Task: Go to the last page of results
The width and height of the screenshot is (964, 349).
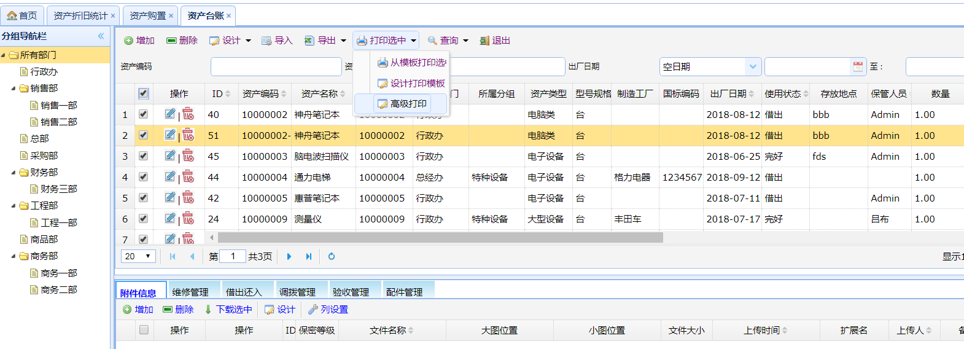Action: 309,256
